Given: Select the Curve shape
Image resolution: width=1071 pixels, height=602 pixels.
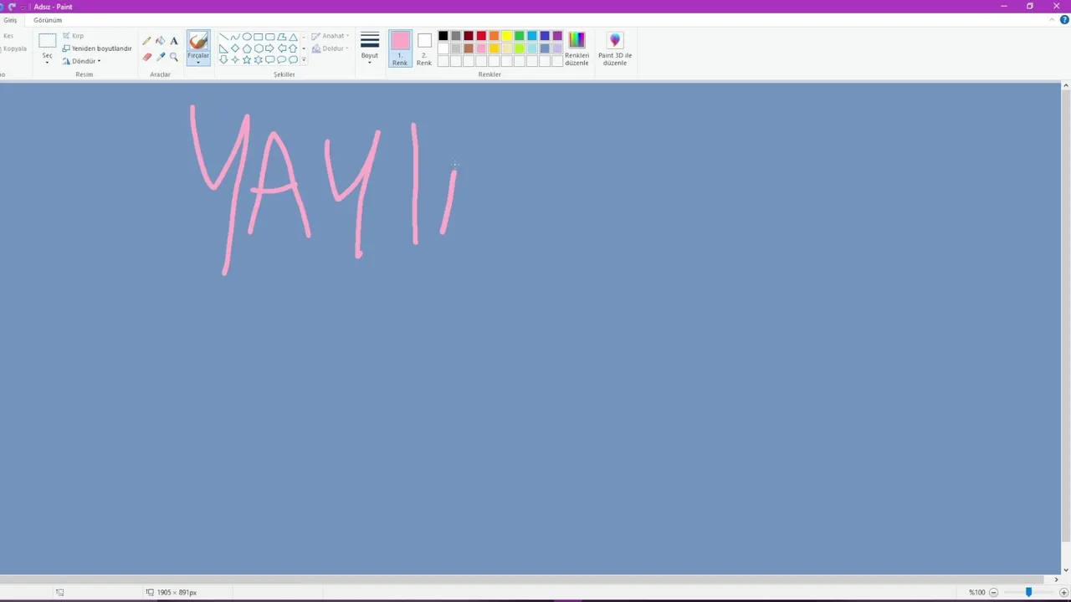Looking at the screenshot, I should [235, 37].
